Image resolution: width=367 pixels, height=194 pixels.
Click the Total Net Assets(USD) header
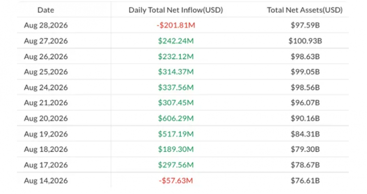pos(305,10)
